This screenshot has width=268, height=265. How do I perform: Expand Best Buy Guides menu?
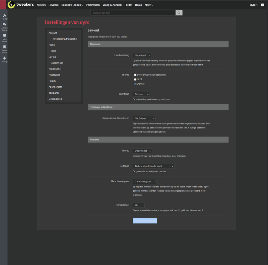coord(72,5)
